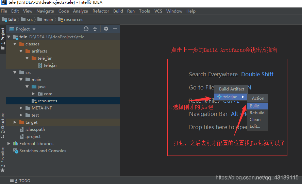Open the Build menu
The height and width of the screenshot is (184, 302).
(118, 11)
